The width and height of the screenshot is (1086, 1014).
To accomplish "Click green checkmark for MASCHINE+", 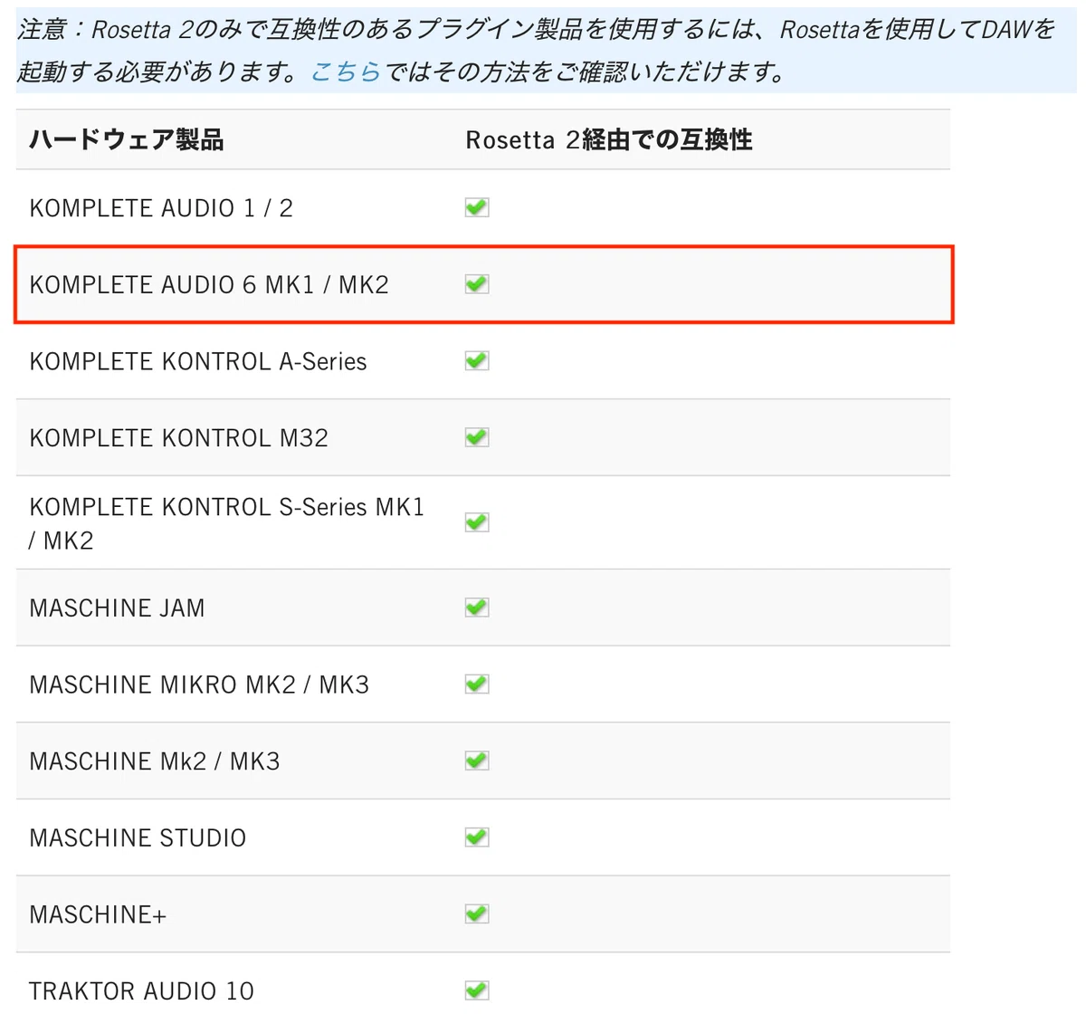I will pyautogui.click(x=477, y=914).
